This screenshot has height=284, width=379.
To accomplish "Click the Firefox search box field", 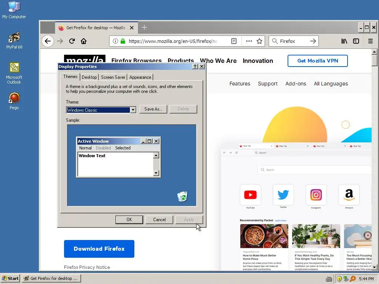I will click(294, 41).
